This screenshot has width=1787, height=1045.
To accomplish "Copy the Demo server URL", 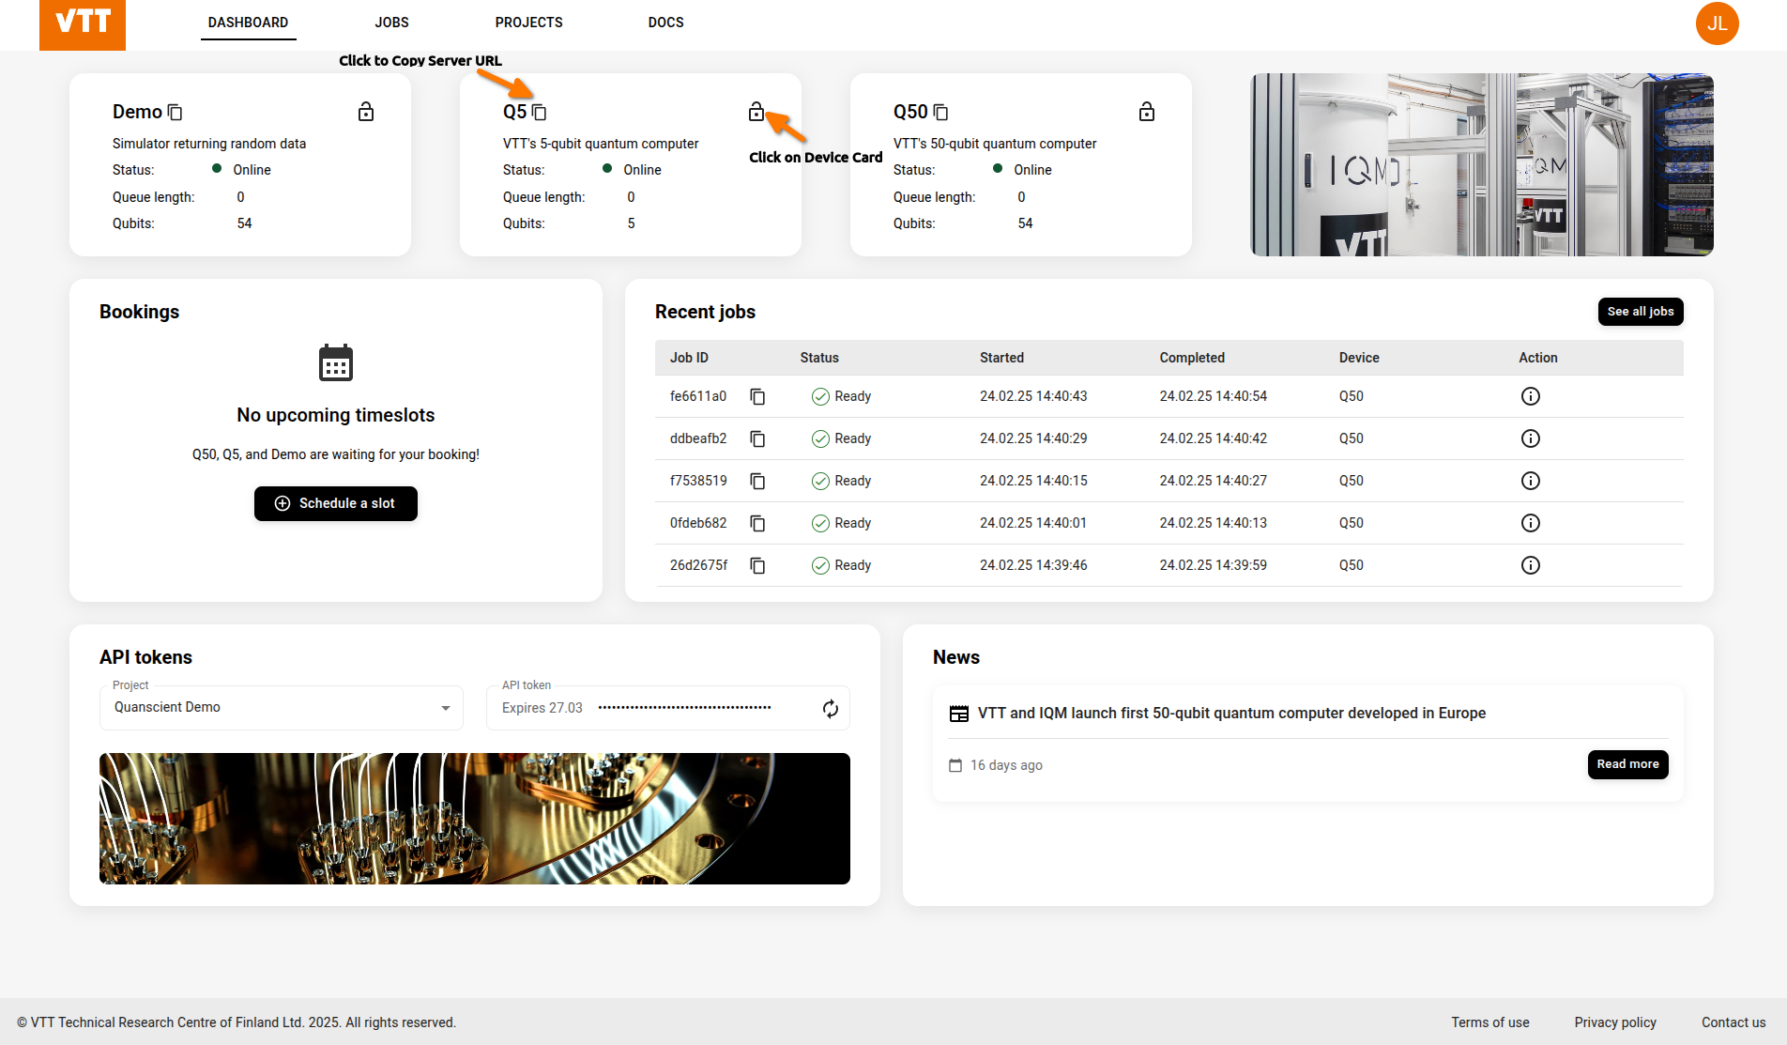I will pos(175,113).
